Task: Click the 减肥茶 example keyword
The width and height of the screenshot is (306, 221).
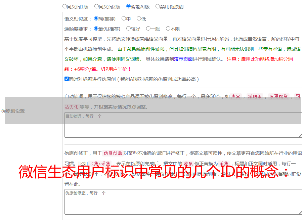Action: coord(255,96)
